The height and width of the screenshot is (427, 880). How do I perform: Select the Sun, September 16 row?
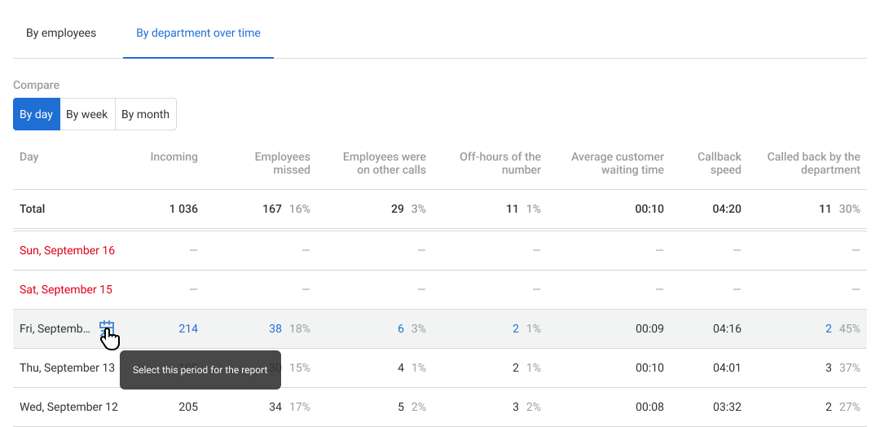[x=68, y=251]
